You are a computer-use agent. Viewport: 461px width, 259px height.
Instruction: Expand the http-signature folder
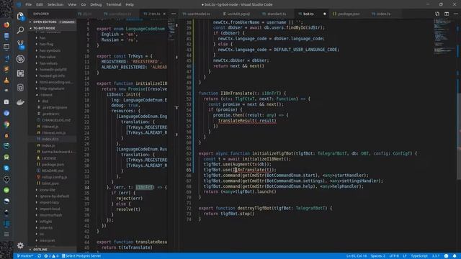53,88
